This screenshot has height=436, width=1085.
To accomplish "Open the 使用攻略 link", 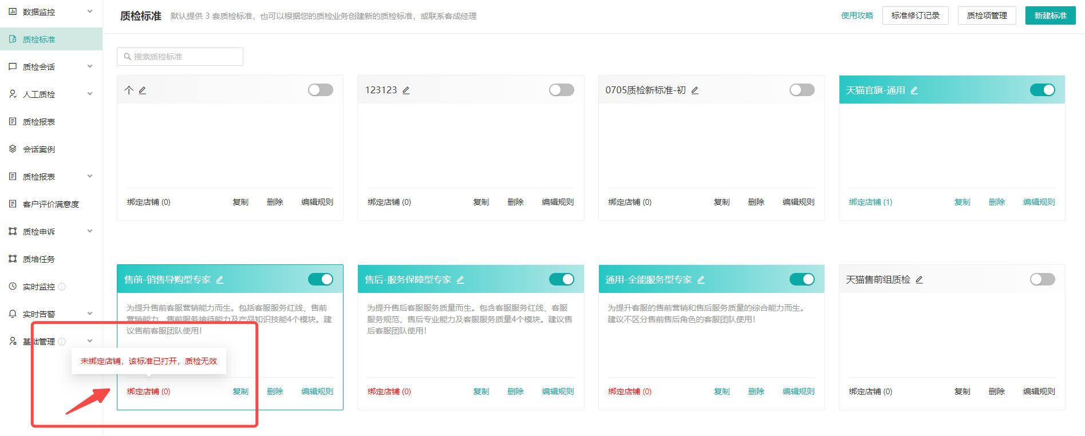I will pyautogui.click(x=857, y=15).
